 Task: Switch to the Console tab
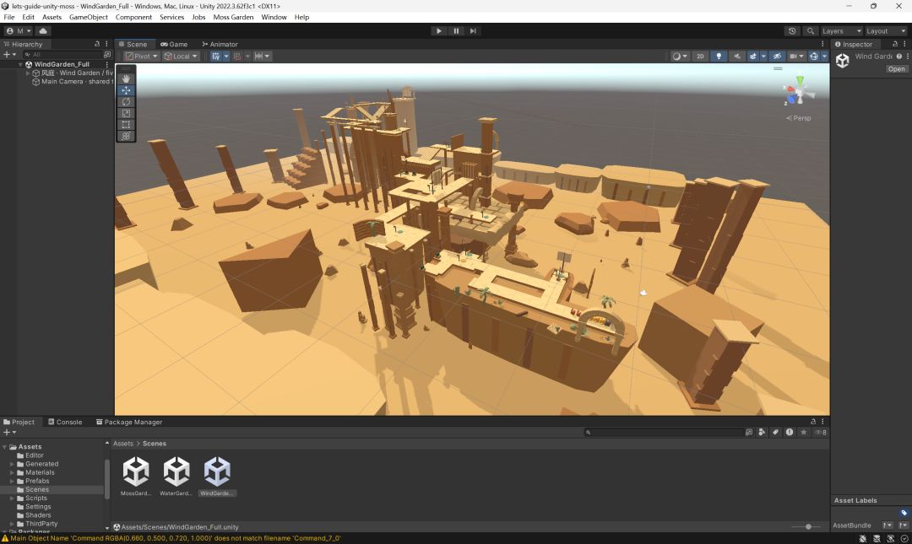coord(65,422)
